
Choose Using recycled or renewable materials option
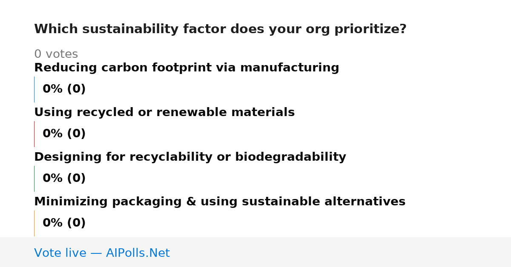[x=164, y=113]
